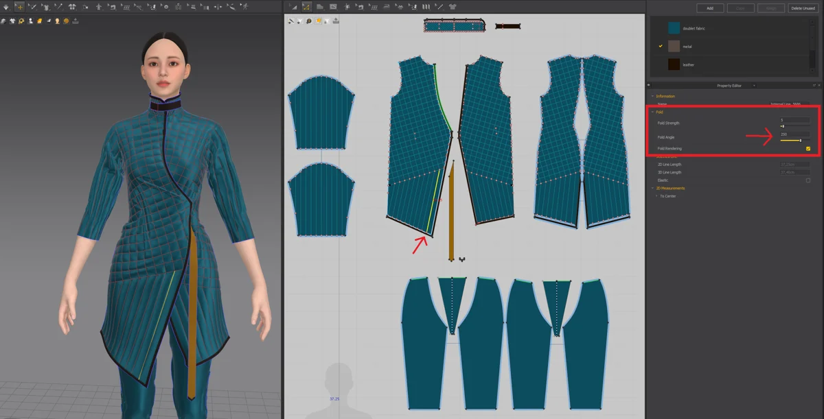Viewport: 824px width, 419px height.
Task: Toggle avatar head icon in 3D view's second row
Action: point(57,21)
